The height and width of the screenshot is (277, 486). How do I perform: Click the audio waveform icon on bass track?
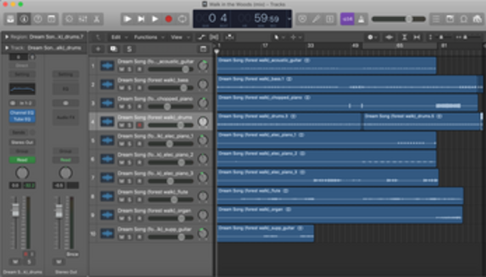(x=107, y=85)
